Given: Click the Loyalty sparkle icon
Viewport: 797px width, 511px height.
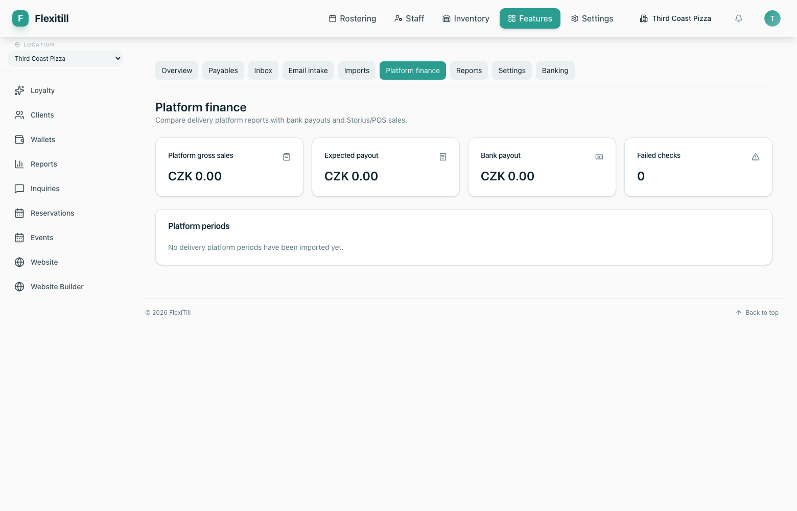Looking at the screenshot, I should (19, 90).
